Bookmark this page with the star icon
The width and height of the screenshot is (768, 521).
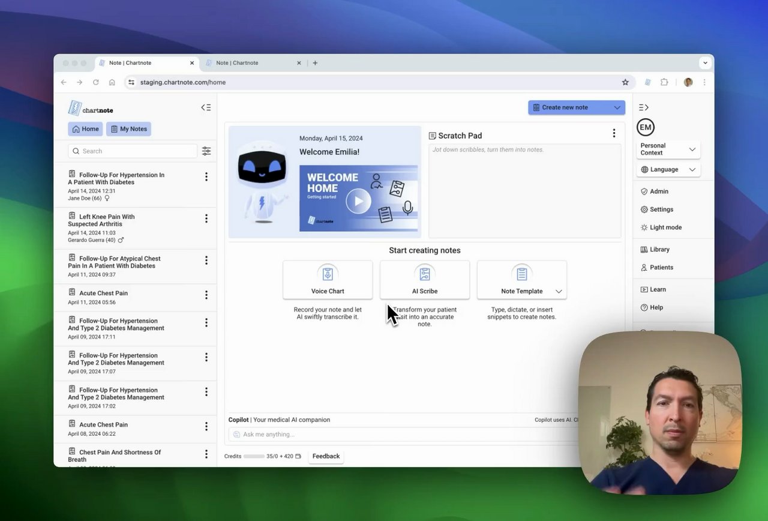[x=625, y=82]
